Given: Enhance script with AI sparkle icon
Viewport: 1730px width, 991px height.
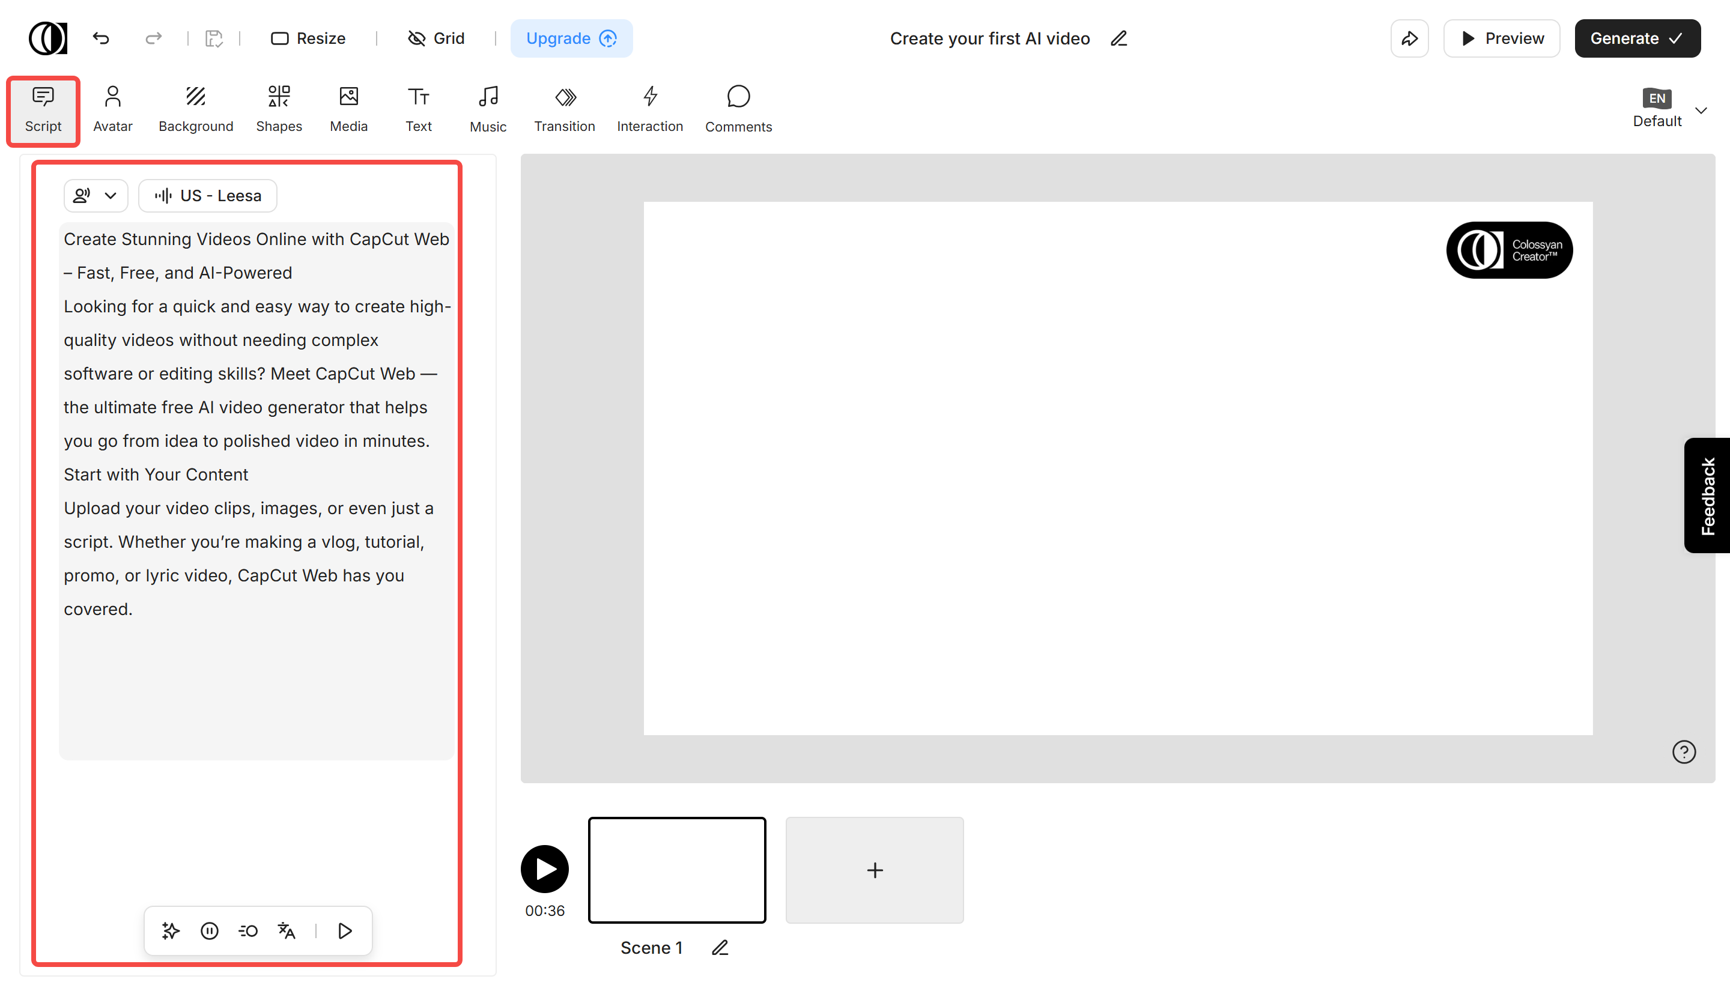Looking at the screenshot, I should [170, 930].
